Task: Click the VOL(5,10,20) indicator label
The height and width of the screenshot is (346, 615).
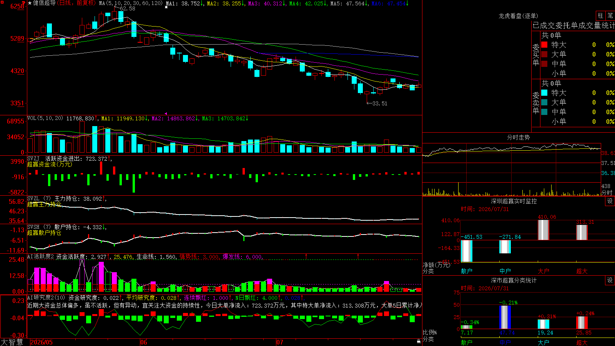Action: pyautogui.click(x=45, y=118)
